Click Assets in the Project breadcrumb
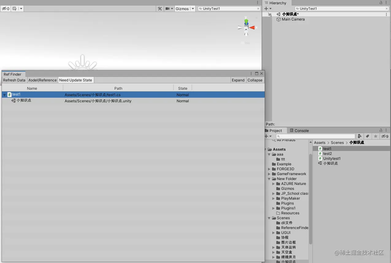This screenshot has height=263, width=391. (320, 142)
